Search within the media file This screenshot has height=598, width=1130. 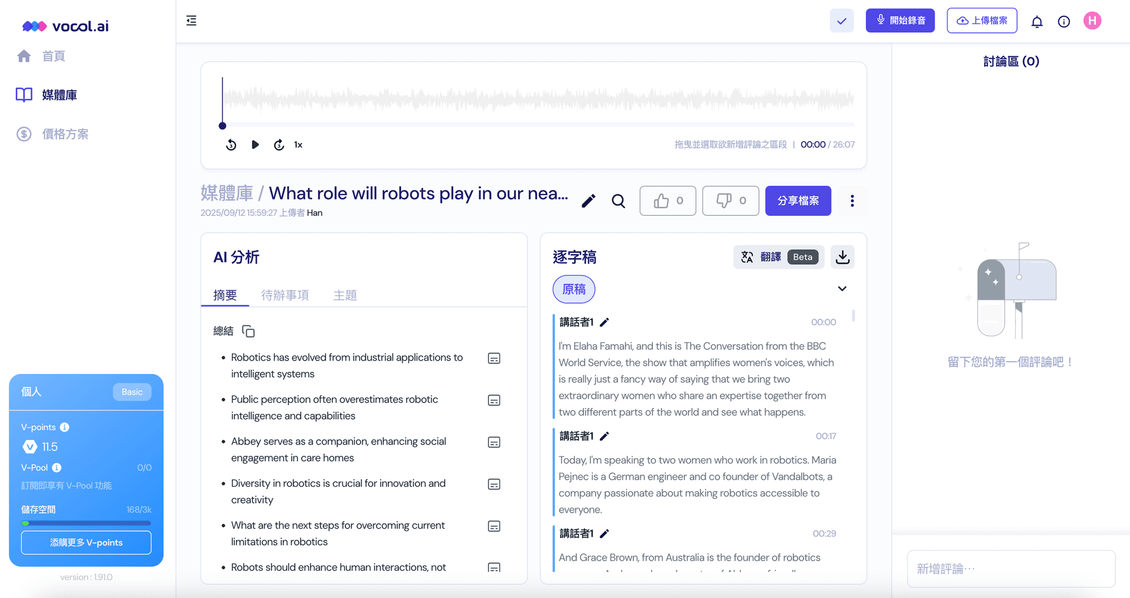coord(618,201)
